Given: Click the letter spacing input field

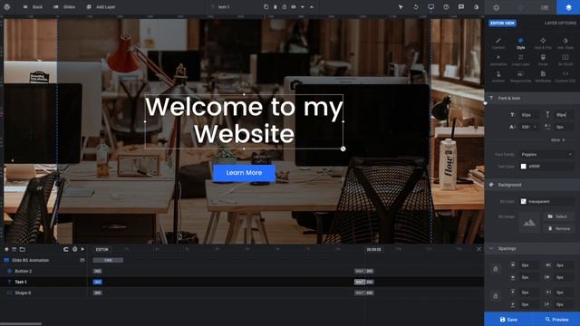Looking at the screenshot, I should coord(564,127).
